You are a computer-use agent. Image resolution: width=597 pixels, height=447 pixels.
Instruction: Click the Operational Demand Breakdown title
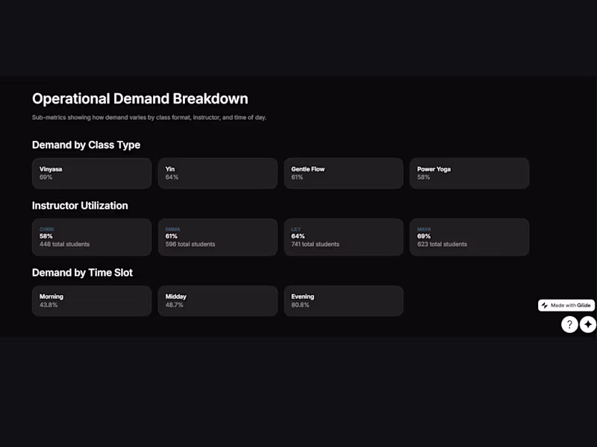click(140, 98)
